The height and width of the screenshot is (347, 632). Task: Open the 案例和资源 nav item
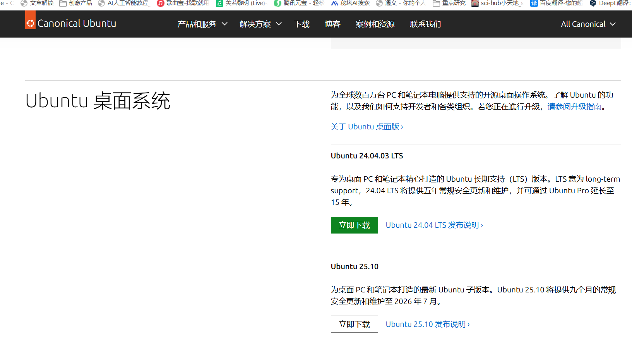tap(375, 24)
